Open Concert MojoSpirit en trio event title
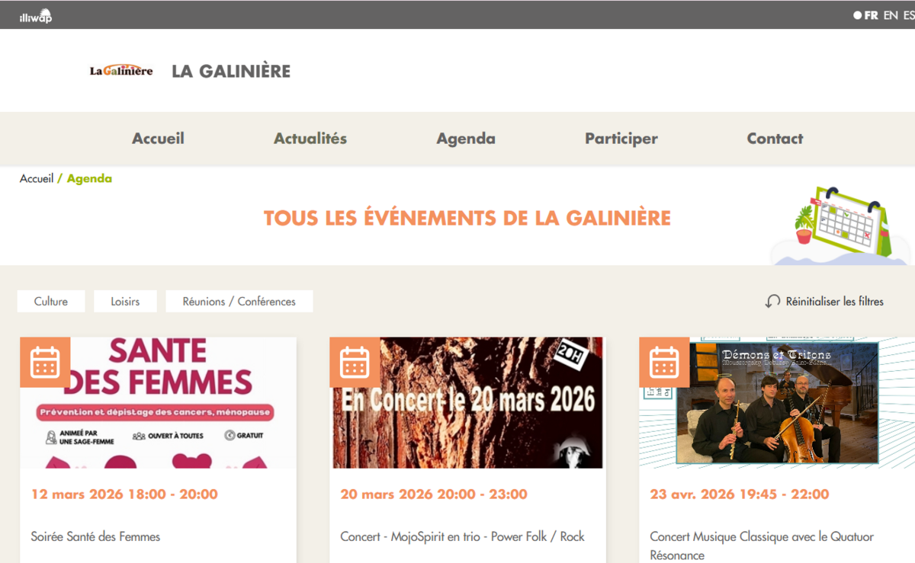Screen dimensions: 915x563 pyautogui.click(x=462, y=536)
